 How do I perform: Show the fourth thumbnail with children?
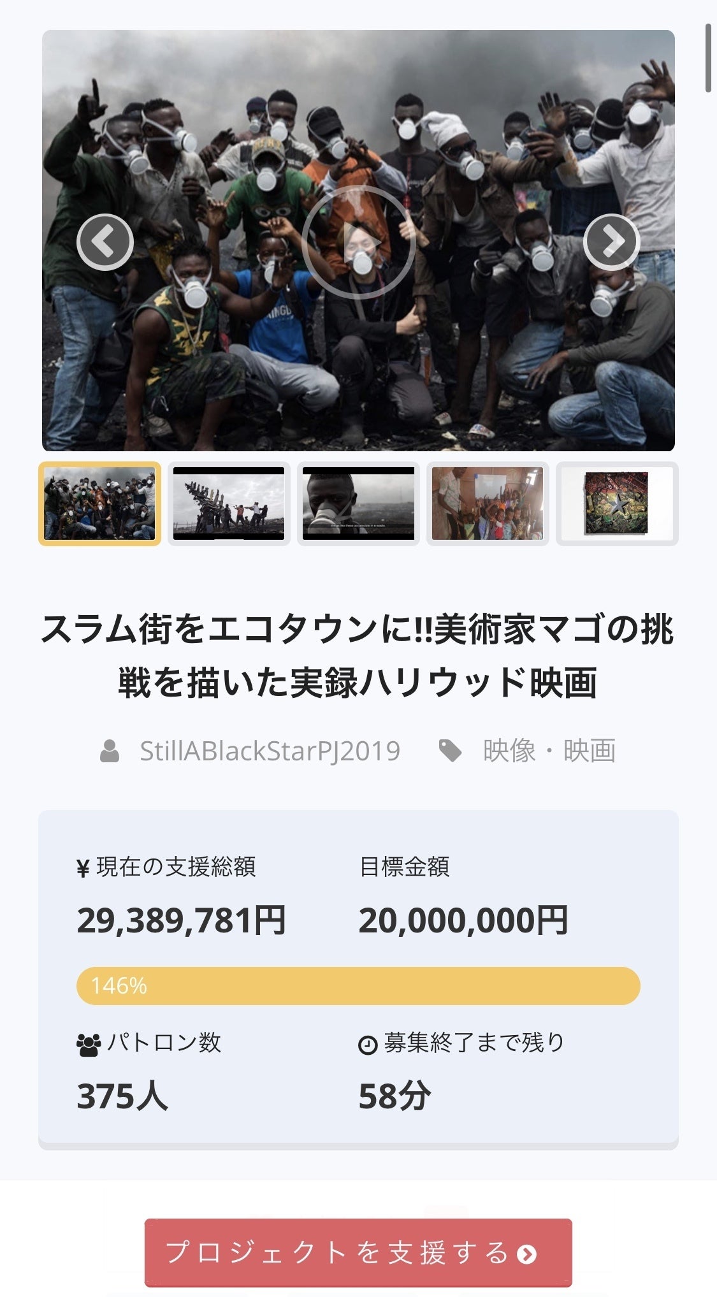point(488,504)
